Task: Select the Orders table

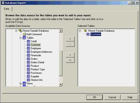Action: pos(34,59)
